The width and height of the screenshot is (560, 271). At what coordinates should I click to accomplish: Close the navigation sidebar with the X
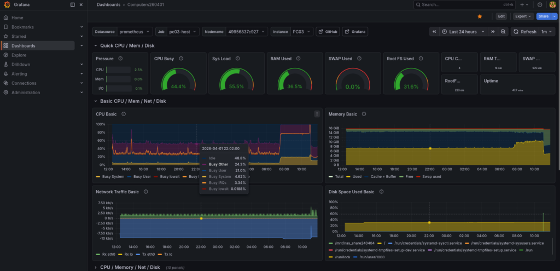click(x=81, y=4)
